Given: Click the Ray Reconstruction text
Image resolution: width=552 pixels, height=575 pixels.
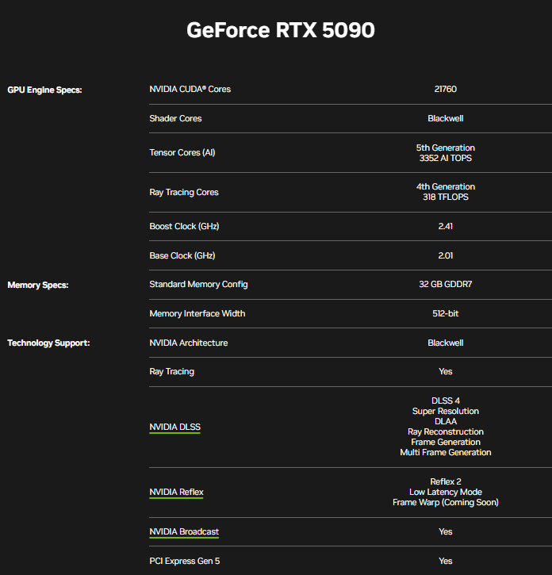Looking at the screenshot, I should [x=445, y=431].
